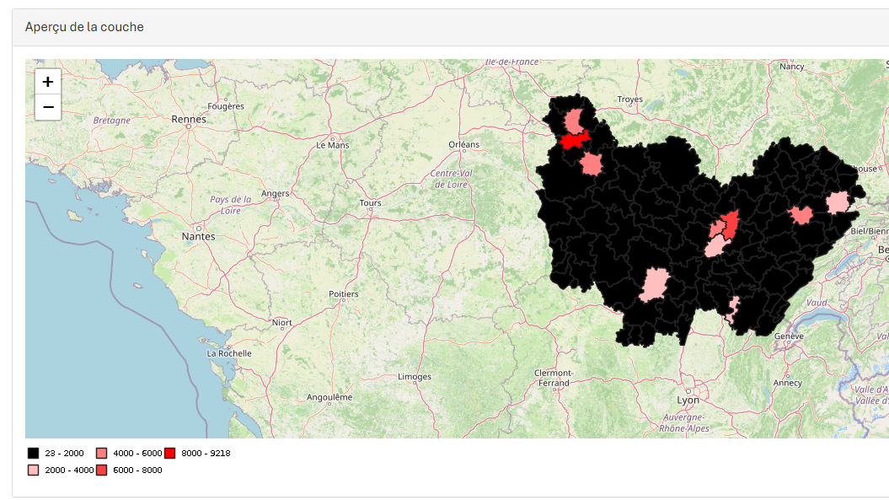Image resolution: width=889 pixels, height=500 pixels.
Task: Click the large light pink southern polygon
Action: point(654,285)
